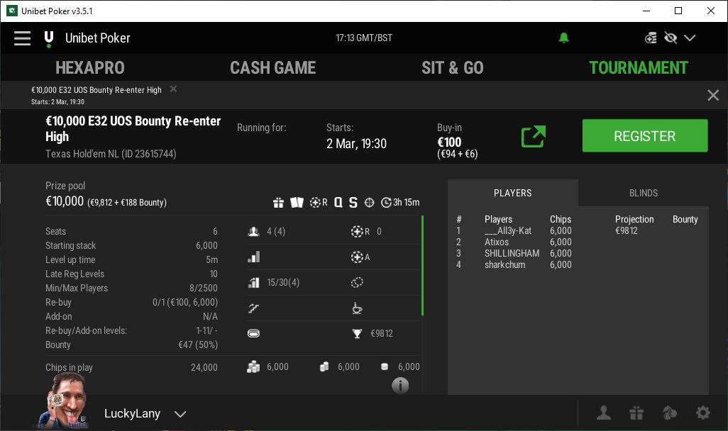Open the tournament info button

[400, 385]
